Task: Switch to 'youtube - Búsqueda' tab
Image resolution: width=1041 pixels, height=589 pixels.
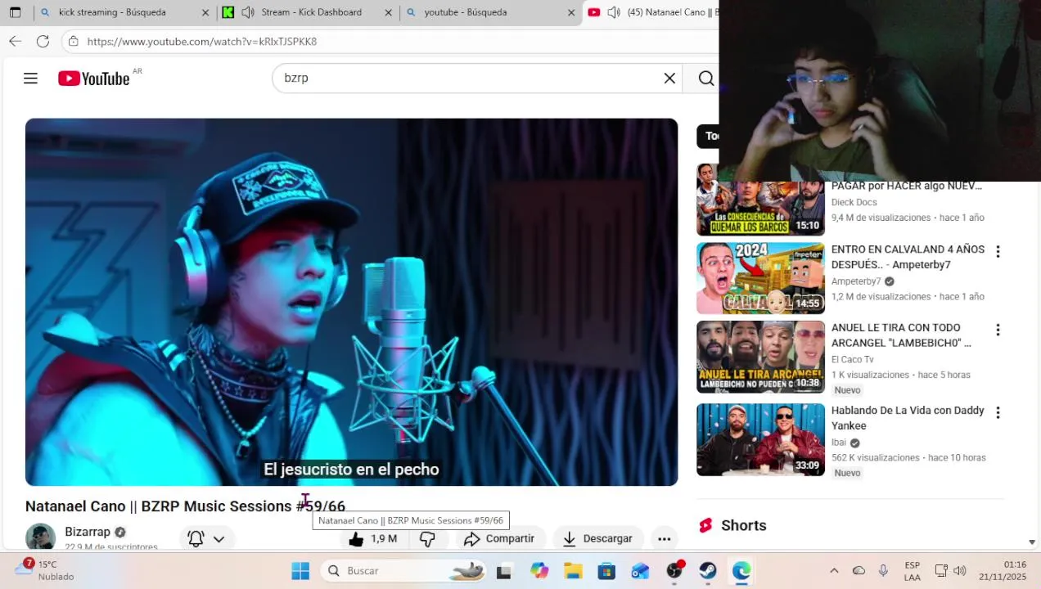Action: 465,12
